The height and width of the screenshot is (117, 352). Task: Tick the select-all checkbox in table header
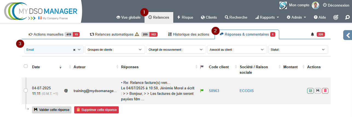point(26,66)
